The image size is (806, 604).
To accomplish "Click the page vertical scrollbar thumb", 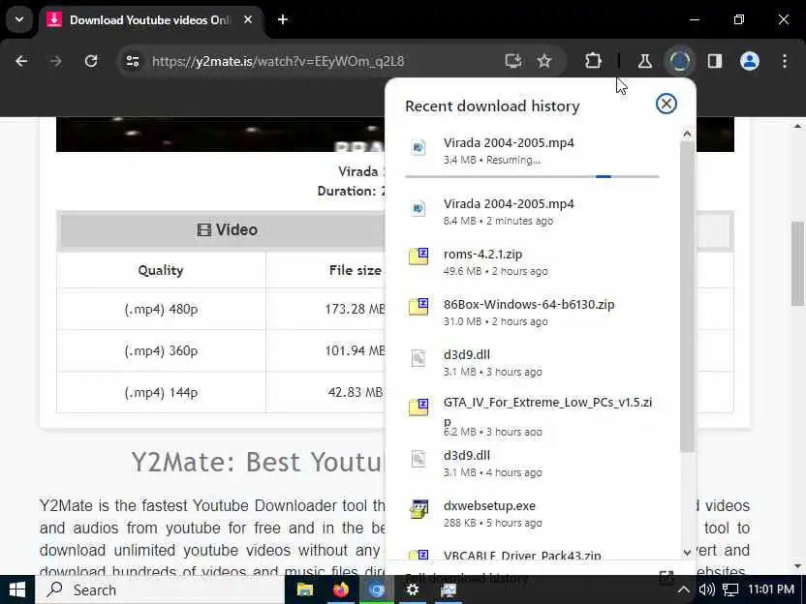I will coord(798,263).
